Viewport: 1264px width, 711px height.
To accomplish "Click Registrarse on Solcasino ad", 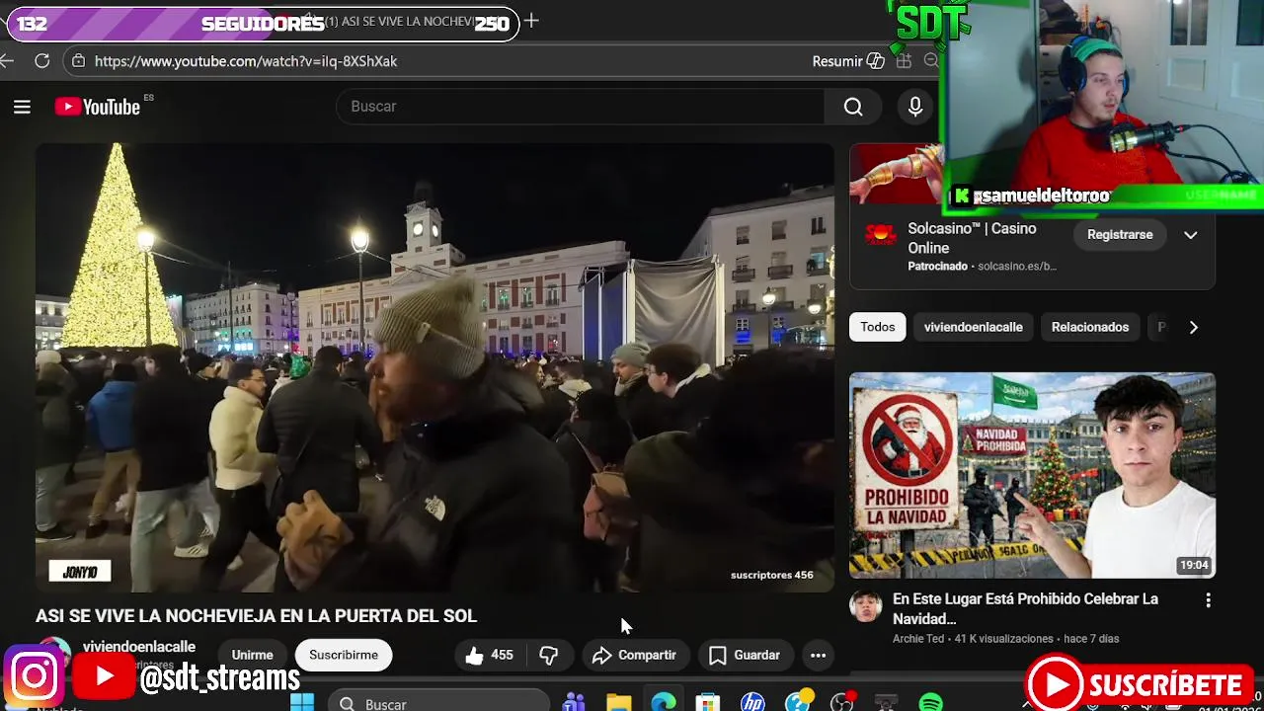I will click(1120, 235).
